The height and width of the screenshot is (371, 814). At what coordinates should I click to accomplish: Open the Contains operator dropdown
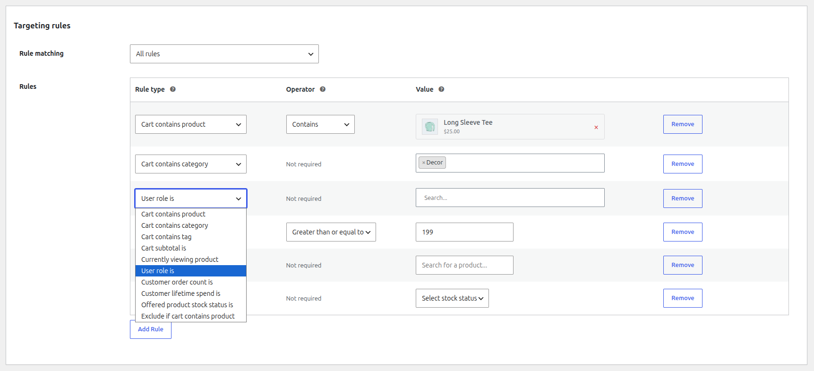(320, 124)
